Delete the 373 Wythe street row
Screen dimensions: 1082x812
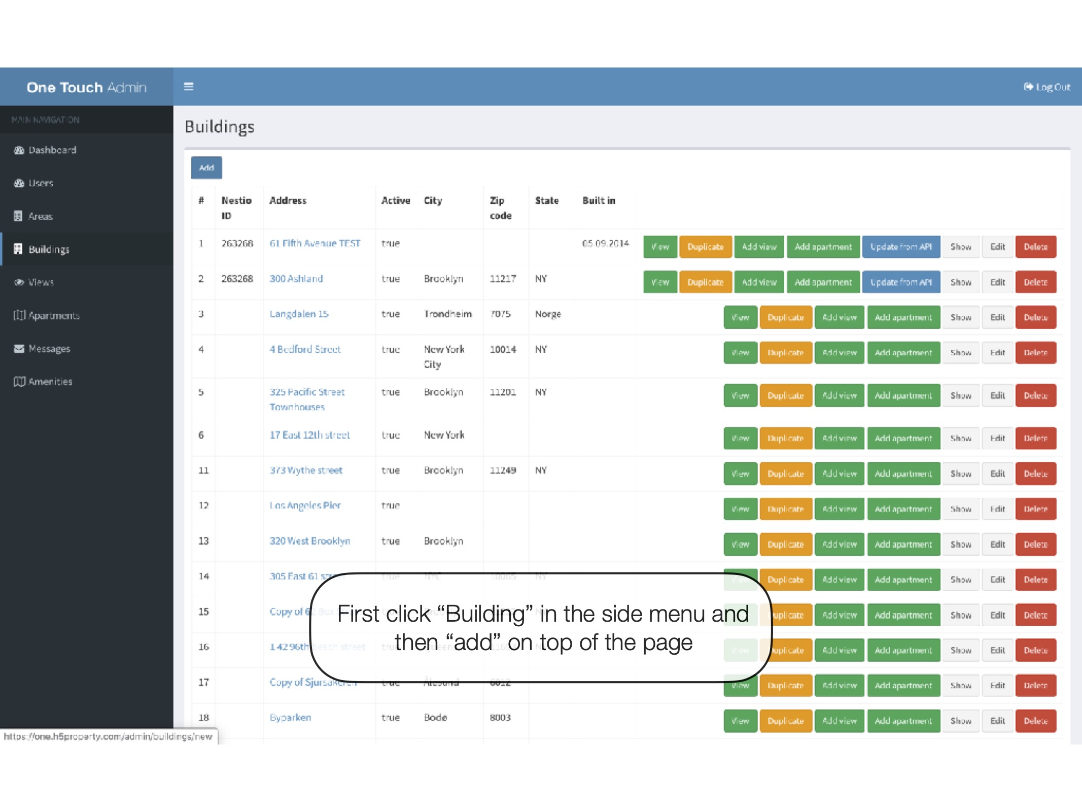click(x=1035, y=473)
